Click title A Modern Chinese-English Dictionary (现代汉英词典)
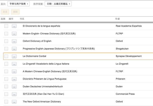 tap(50, 72)
